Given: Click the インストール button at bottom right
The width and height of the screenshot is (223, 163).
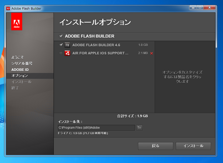Looking at the screenshot, I should [193, 146].
